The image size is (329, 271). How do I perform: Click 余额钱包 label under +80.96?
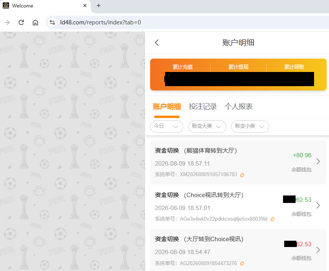(x=301, y=170)
